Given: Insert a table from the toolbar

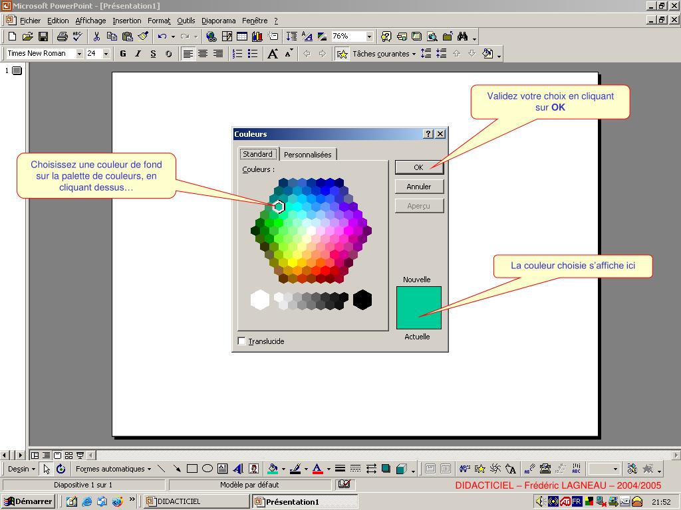Looking at the screenshot, I should click(x=242, y=37).
